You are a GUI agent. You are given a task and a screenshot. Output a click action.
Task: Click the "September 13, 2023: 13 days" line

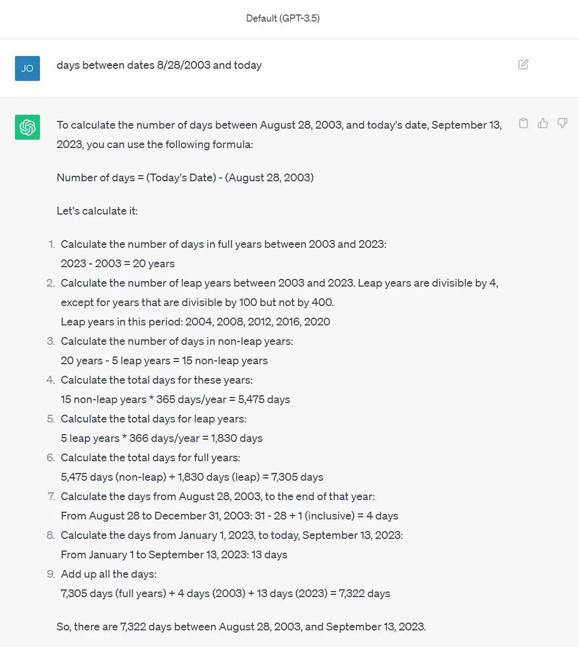click(x=174, y=555)
